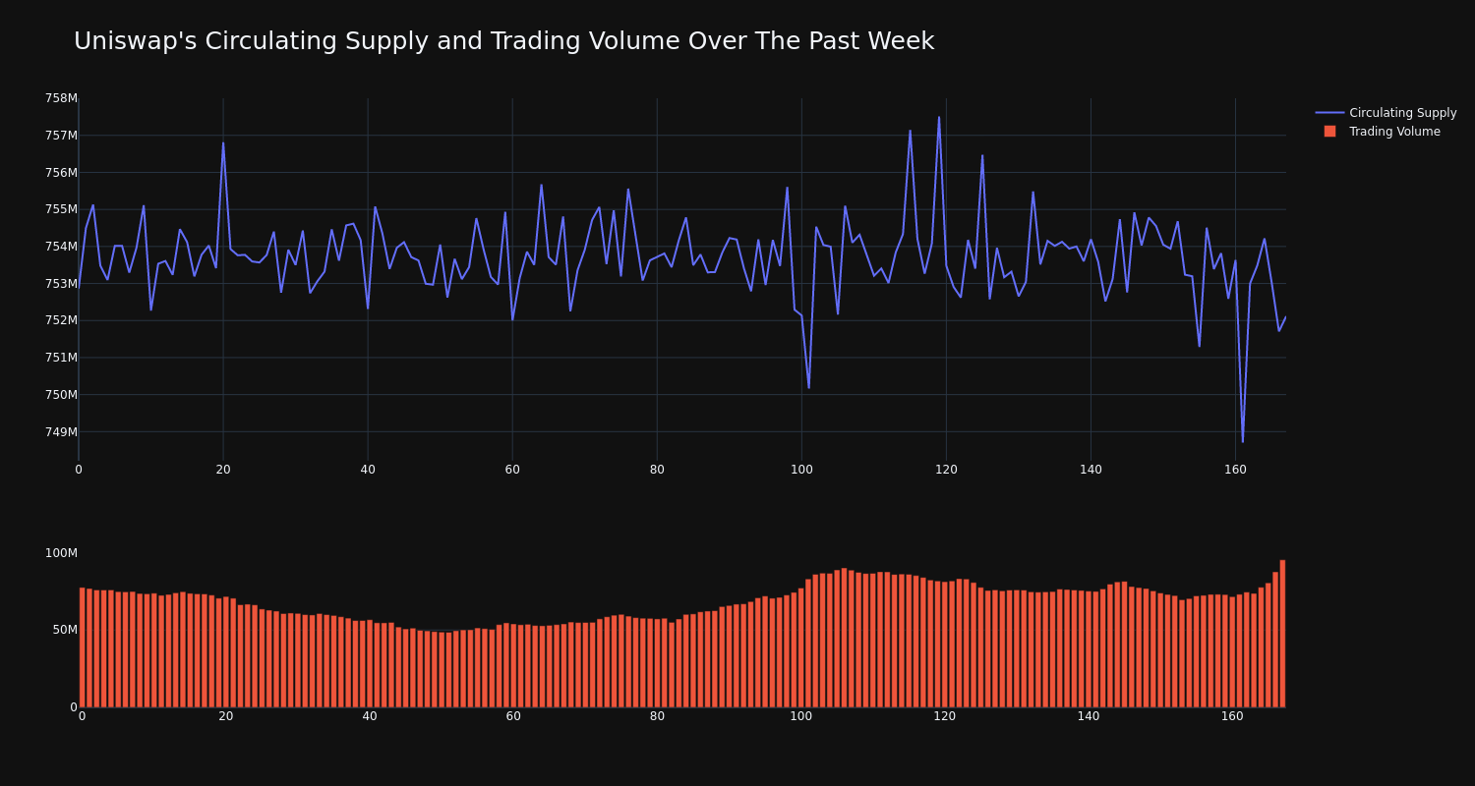Select the chart title text
Screen dimensions: 1475x786
coord(503,41)
